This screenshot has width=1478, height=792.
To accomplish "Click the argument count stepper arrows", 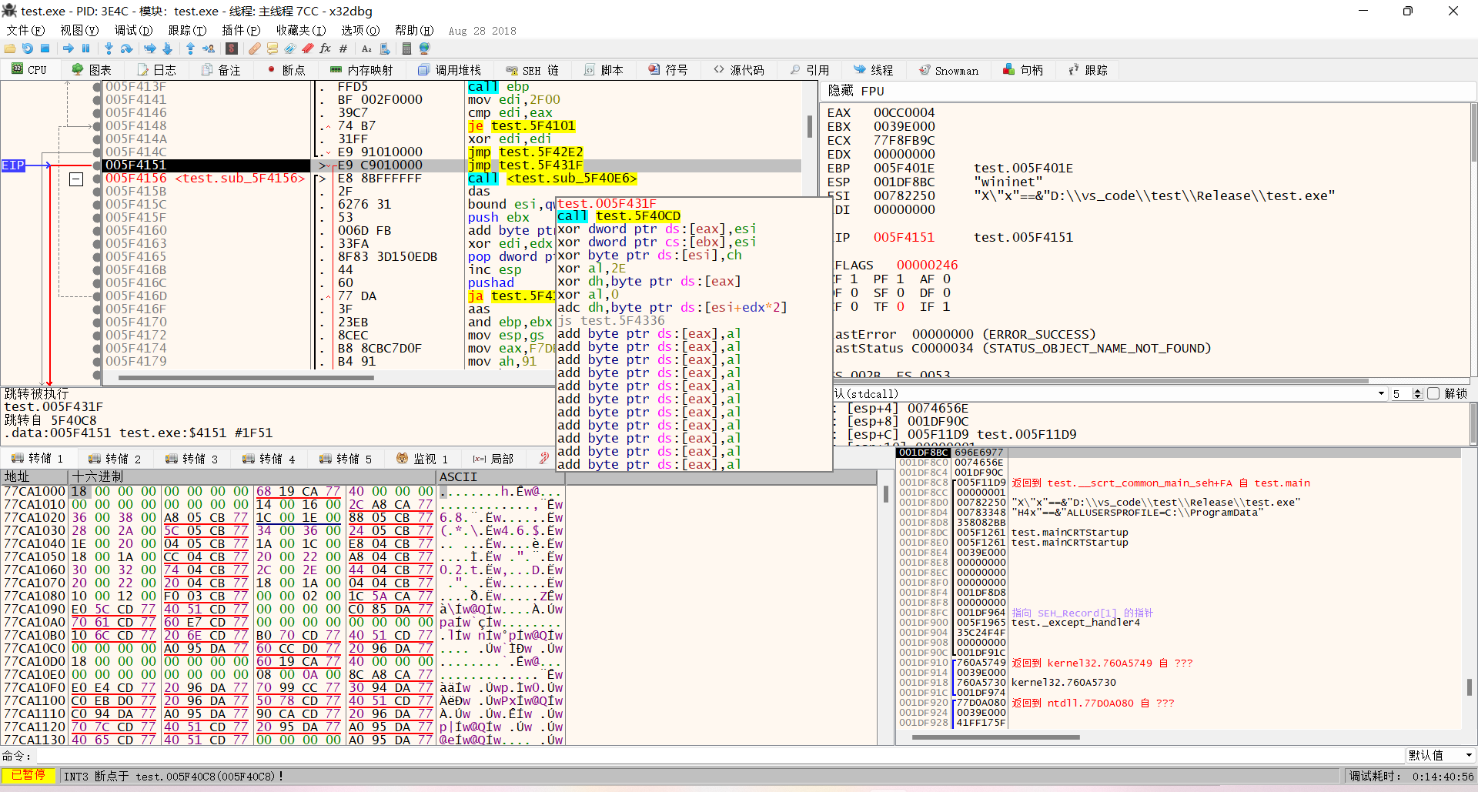I will (1418, 394).
